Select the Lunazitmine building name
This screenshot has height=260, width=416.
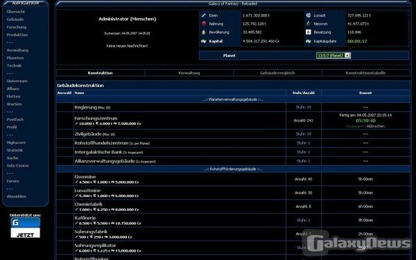pos(87,190)
